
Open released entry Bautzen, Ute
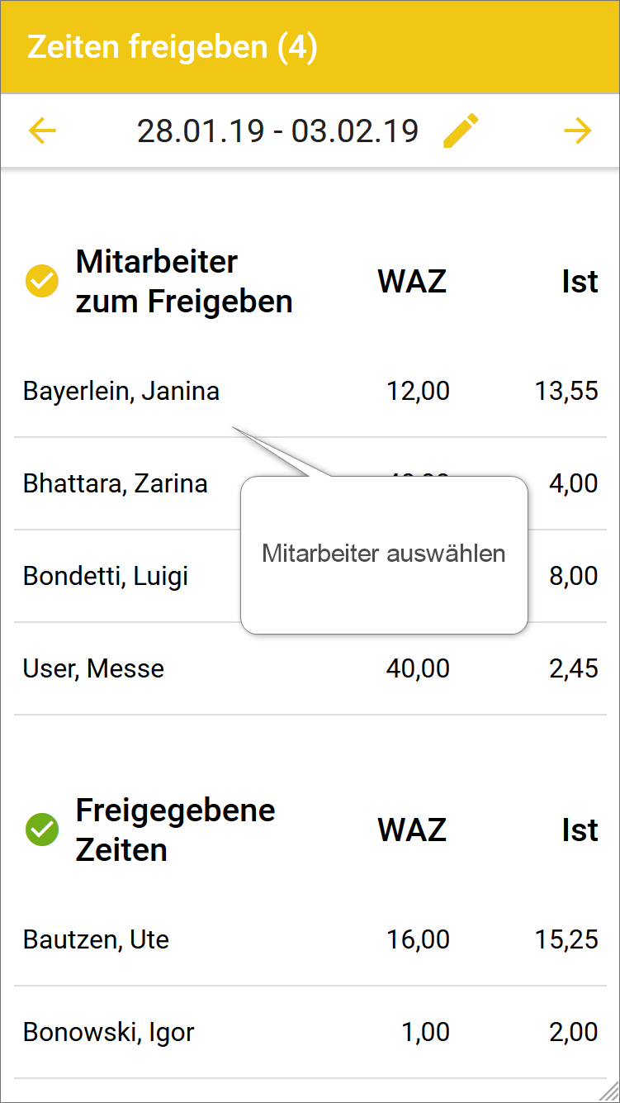(96, 939)
